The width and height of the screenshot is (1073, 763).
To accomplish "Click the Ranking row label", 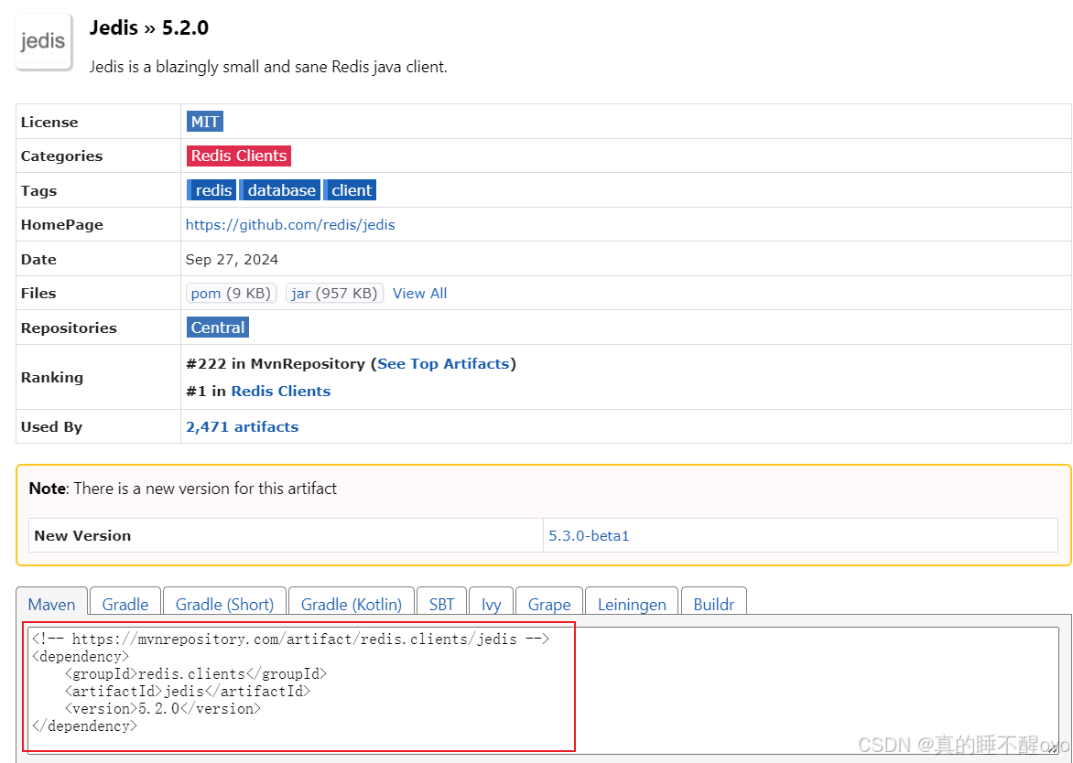I will [52, 378].
